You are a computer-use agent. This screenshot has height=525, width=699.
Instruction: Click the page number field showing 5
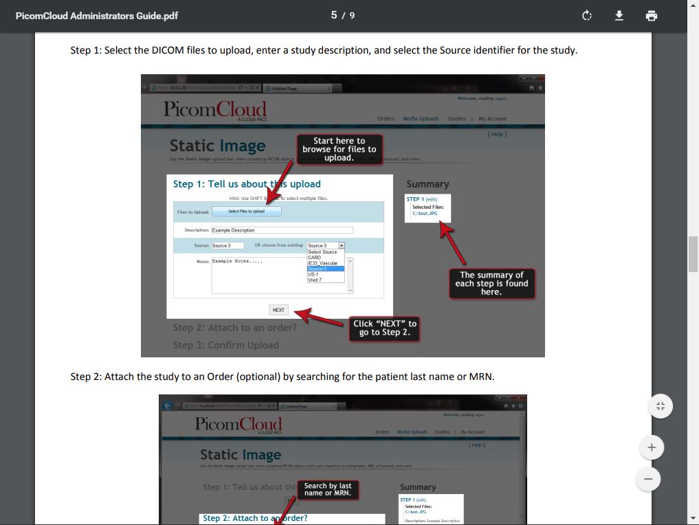(x=334, y=14)
